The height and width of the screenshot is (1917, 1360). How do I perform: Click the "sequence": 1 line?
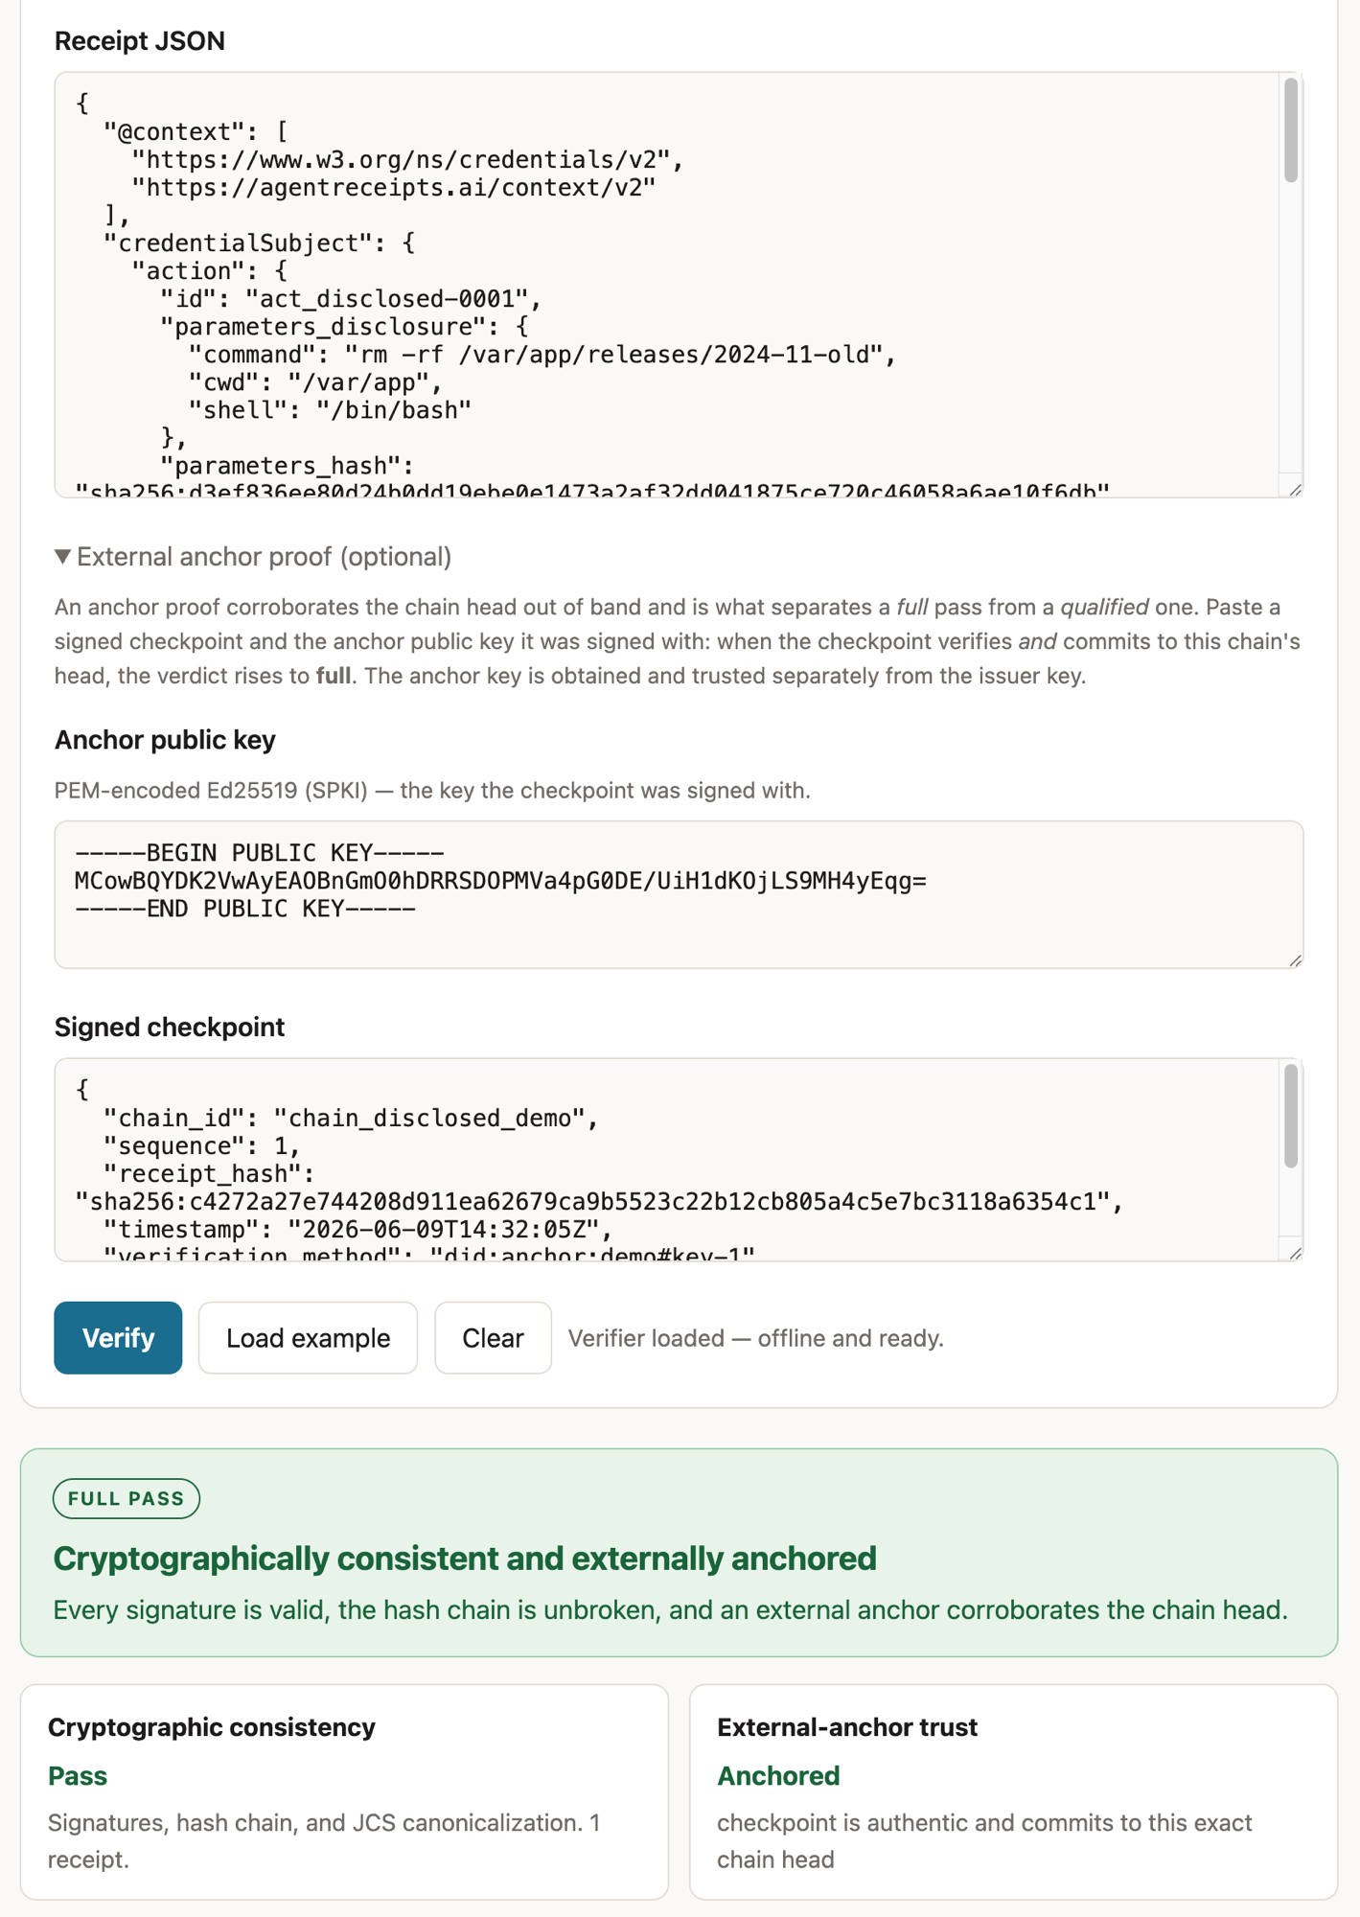click(x=202, y=1145)
